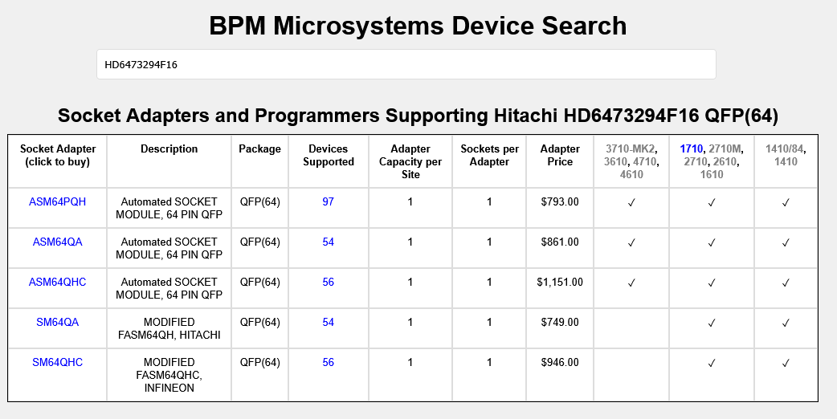
Task: Click the device search input field
Action: click(x=406, y=64)
